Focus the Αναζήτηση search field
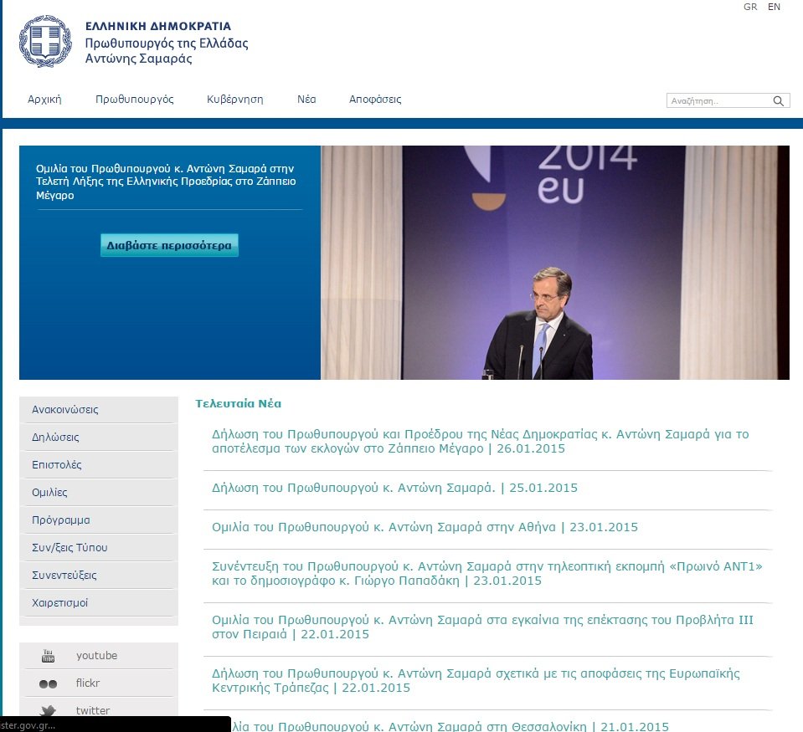The width and height of the screenshot is (803, 732). (x=718, y=101)
